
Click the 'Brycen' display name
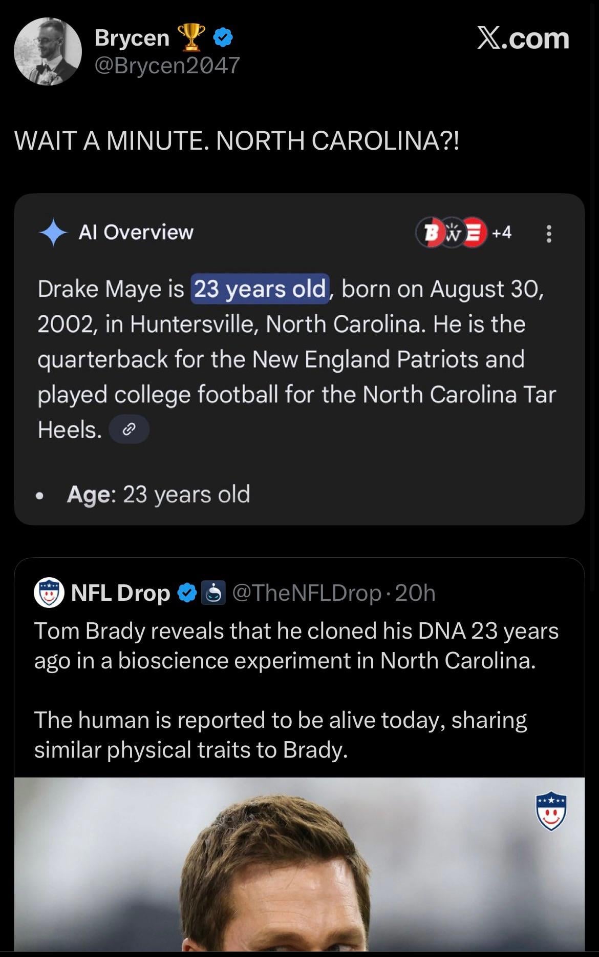pyautogui.click(x=132, y=38)
